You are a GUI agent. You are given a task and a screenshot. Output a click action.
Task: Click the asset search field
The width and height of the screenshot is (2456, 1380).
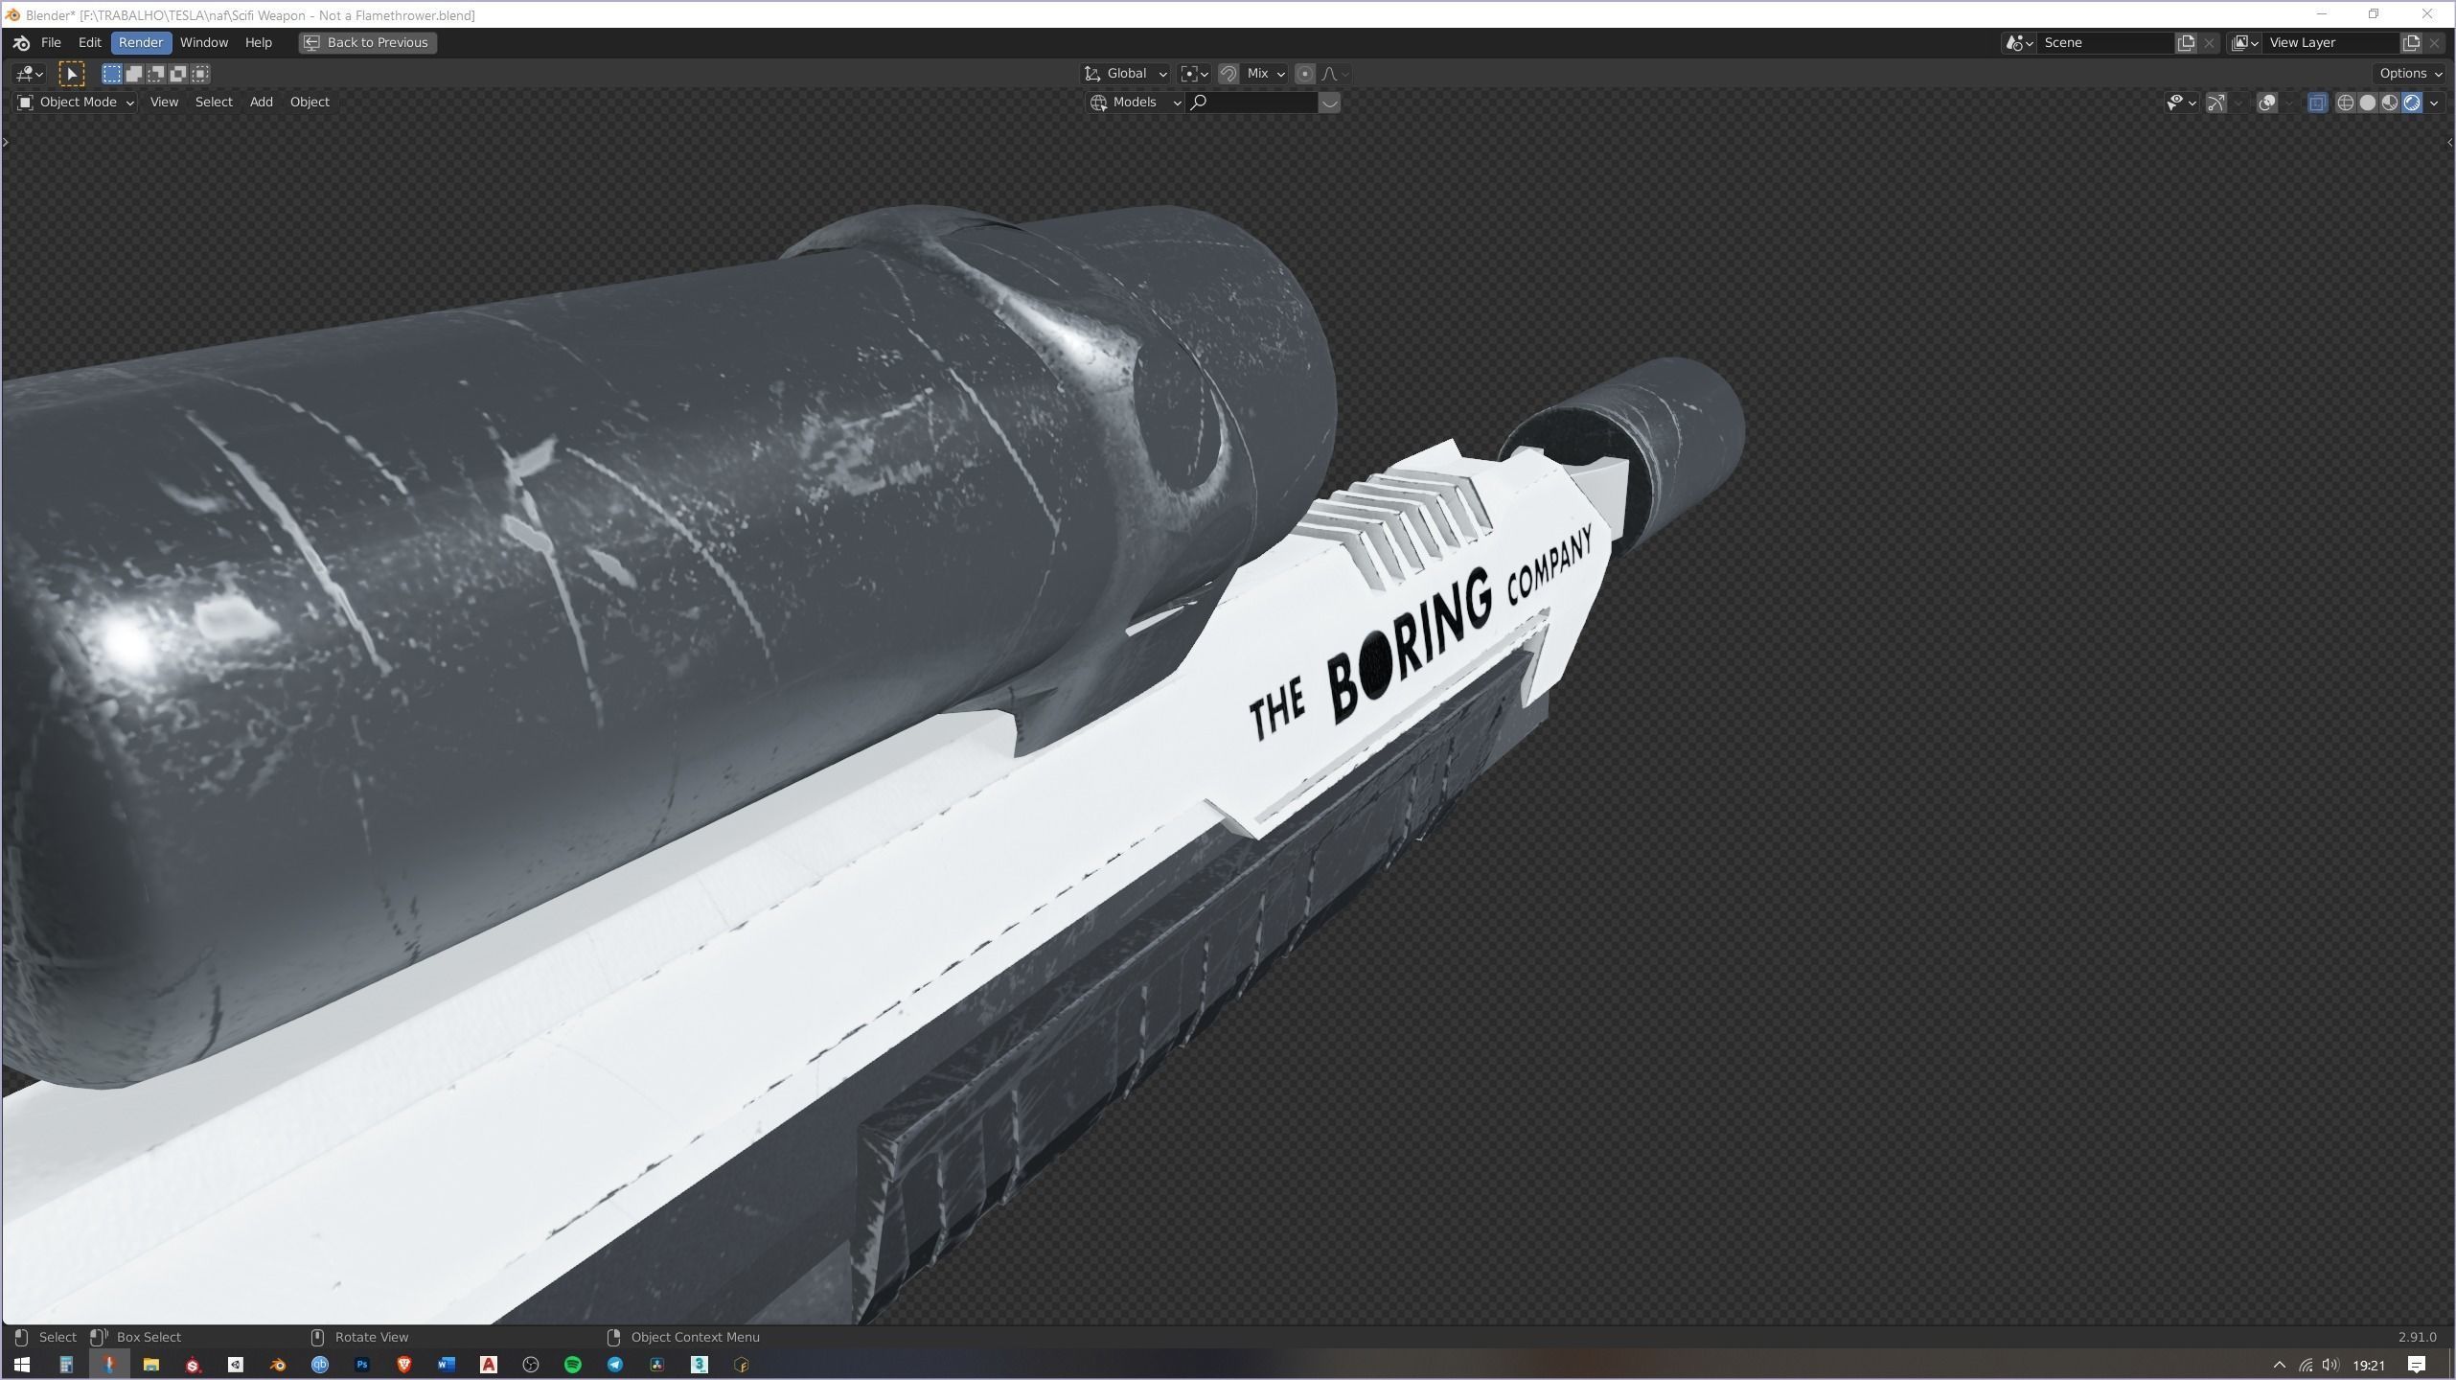pos(1251,103)
